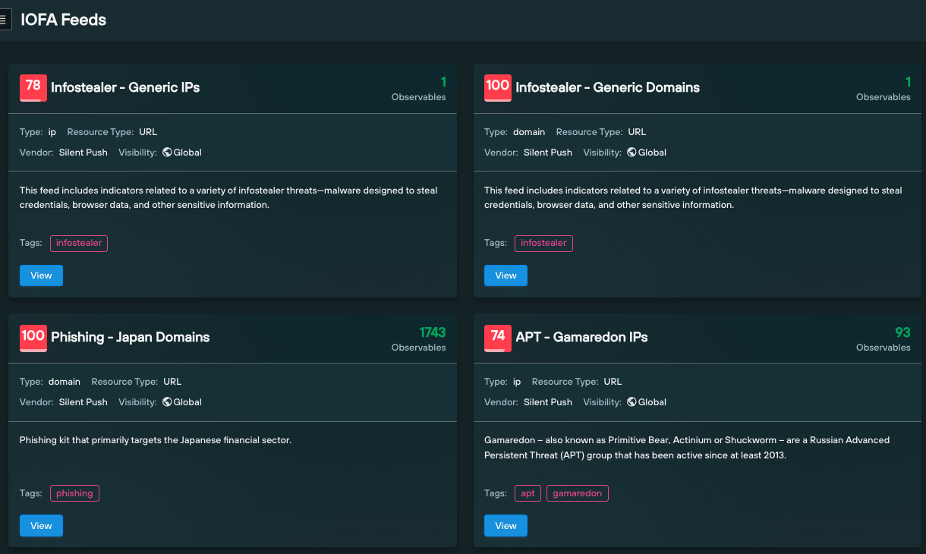926x554 pixels.
Task: View the Phishing - Japan Domains feed
Action: click(x=41, y=526)
